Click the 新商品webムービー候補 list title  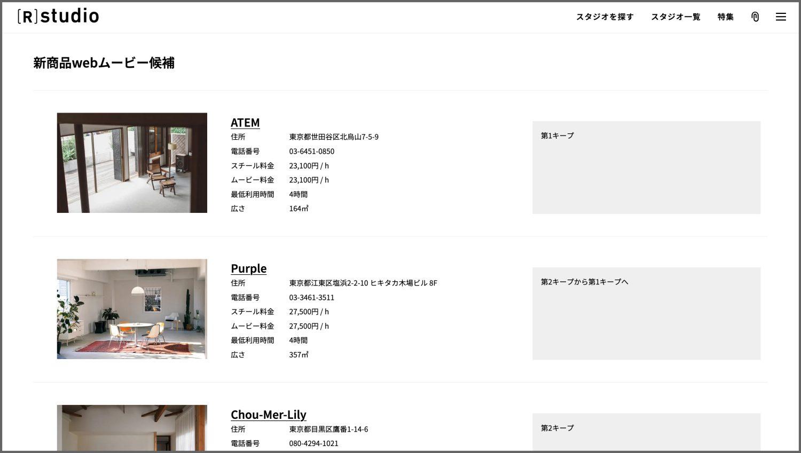pyautogui.click(x=104, y=63)
